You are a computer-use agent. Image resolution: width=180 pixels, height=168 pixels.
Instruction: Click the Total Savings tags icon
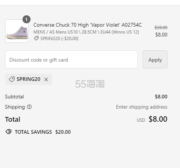coord(8,132)
